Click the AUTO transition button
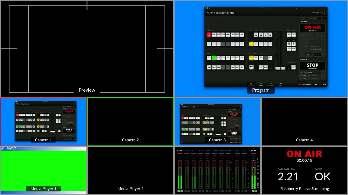348x195 pixels. 266,67
